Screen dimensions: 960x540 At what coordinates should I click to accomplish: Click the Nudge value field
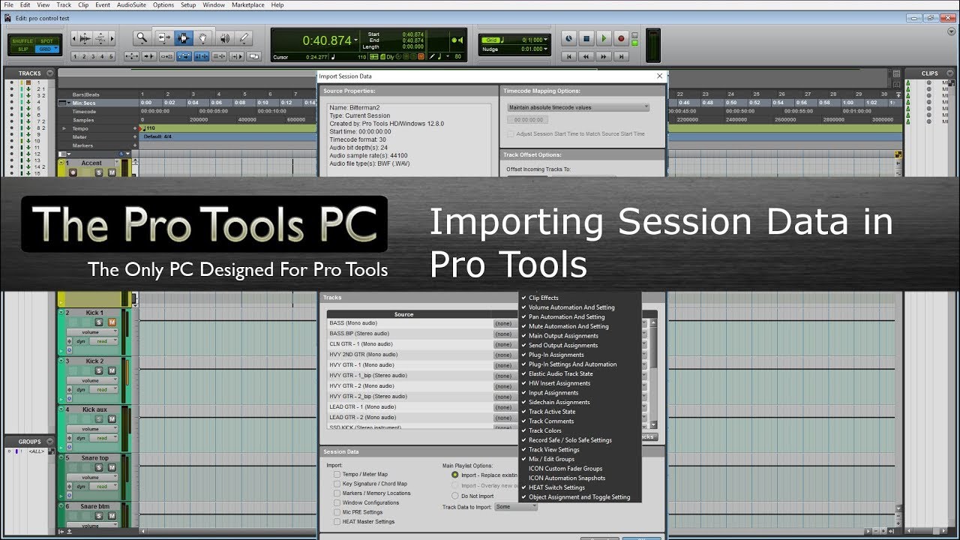coord(532,49)
